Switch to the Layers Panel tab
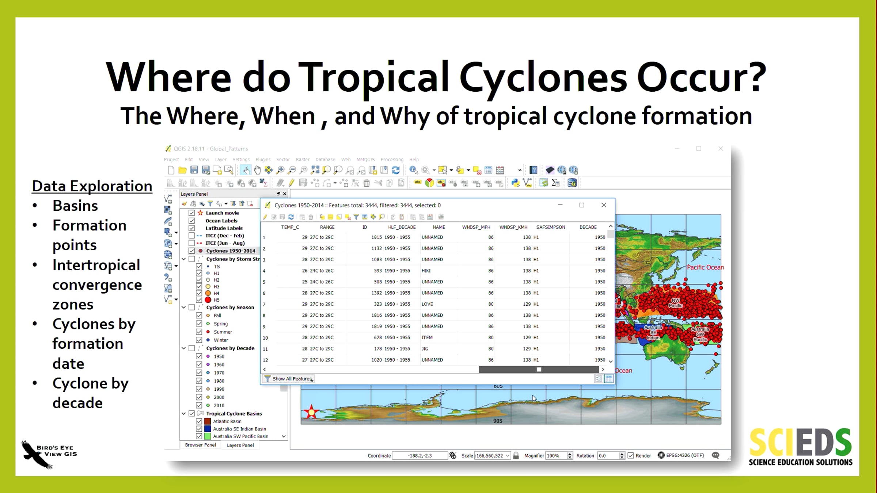Screen dimensions: 877x493 (x=240, y=445)
